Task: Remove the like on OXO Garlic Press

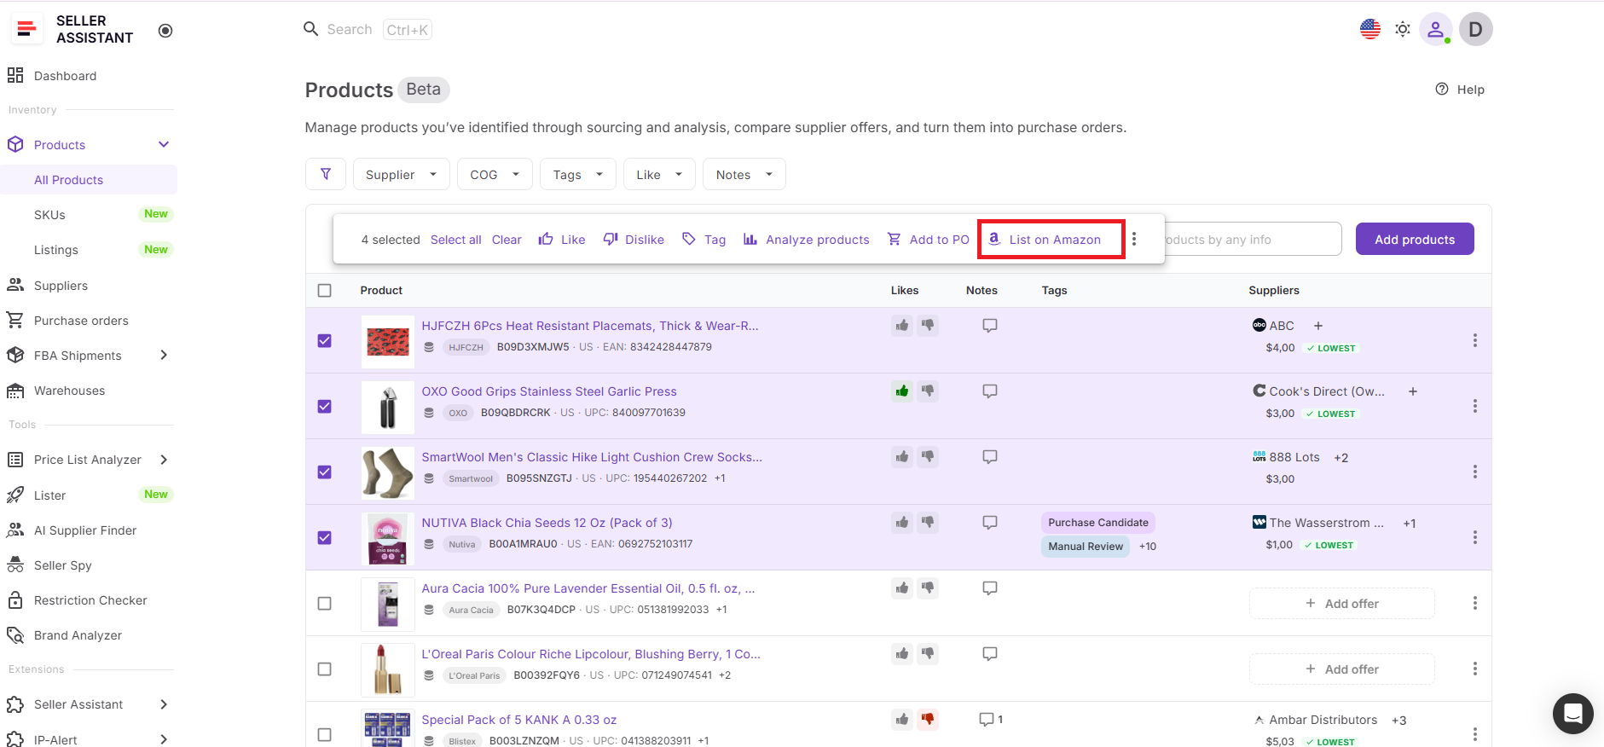Action: point(902,391)
